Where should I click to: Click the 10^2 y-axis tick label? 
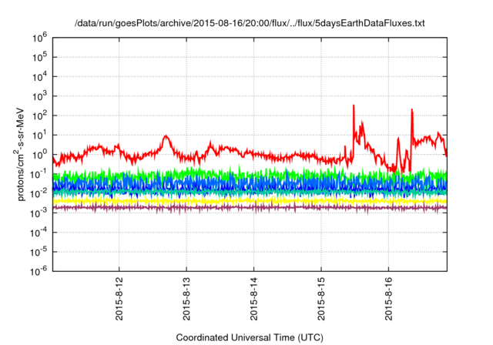tap(39, 116)
